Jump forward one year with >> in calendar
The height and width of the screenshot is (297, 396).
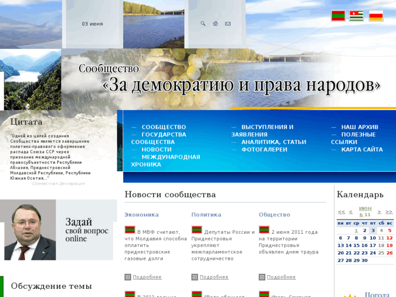(389, 212)
